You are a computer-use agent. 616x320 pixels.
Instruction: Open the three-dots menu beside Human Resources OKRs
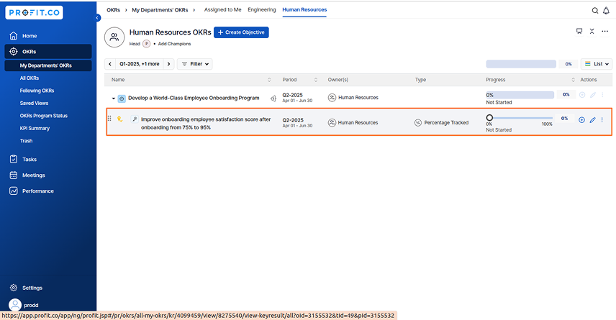[x=604, y=31]
